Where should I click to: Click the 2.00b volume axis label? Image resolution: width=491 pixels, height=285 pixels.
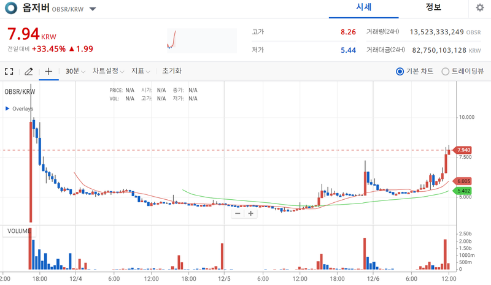coord(465,241)
